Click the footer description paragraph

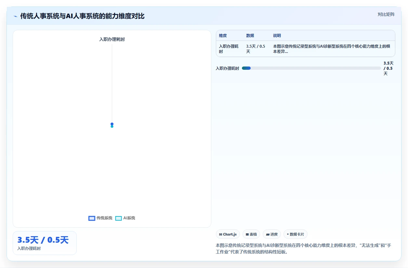303,249
